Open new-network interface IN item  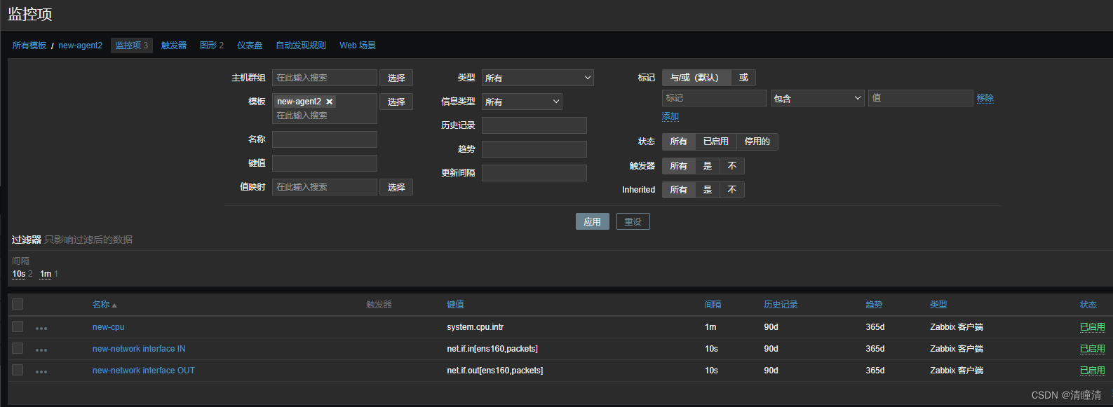point(139,349)
